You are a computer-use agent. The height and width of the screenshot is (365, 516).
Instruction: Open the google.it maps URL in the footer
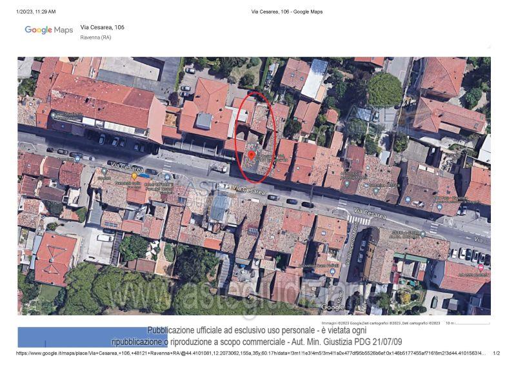pyautogui.click(x=252, y=353)
